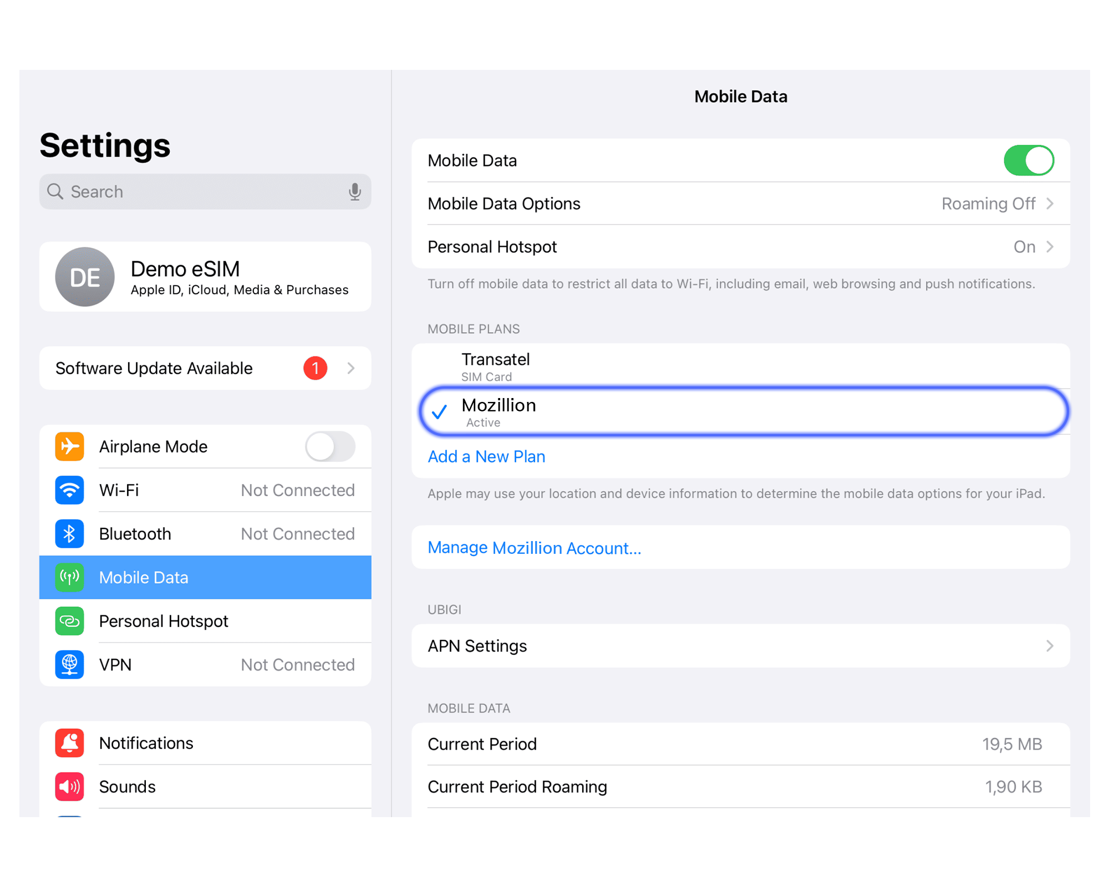Viewport: 1109px width, 887px height.
Task: Enable the Airplane Mode toggle
Action: [x=330, y=446]
